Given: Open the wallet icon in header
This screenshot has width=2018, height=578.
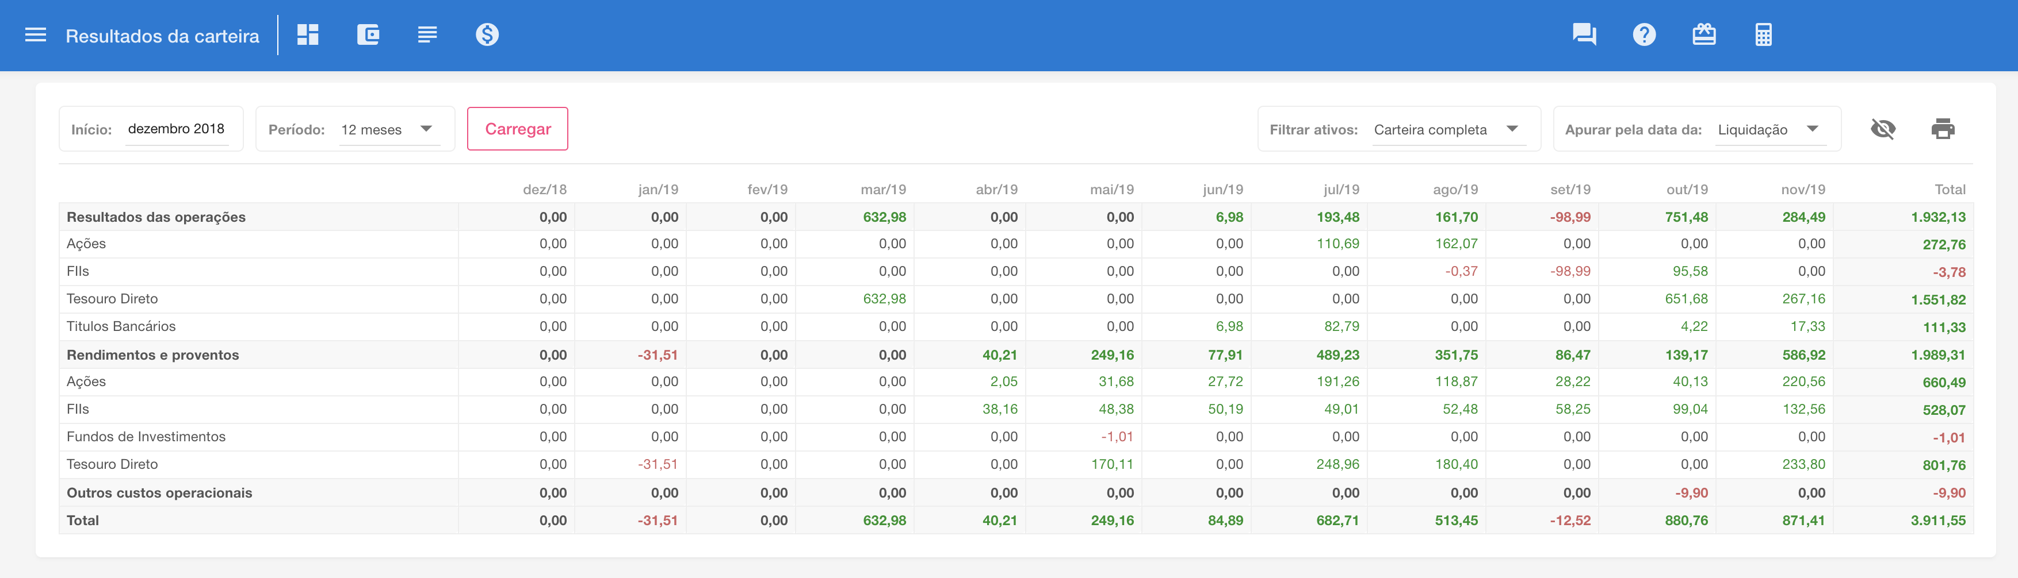Looking at the screenshot, I should click(368, 35).
